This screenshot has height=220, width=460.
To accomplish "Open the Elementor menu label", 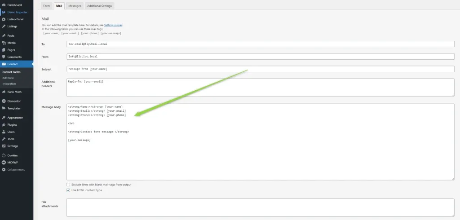I will click(x=14, y=101).
